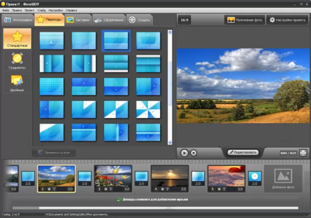Click the star icon on slide 2
Viewport: 311px width, 218px height.
49,189
